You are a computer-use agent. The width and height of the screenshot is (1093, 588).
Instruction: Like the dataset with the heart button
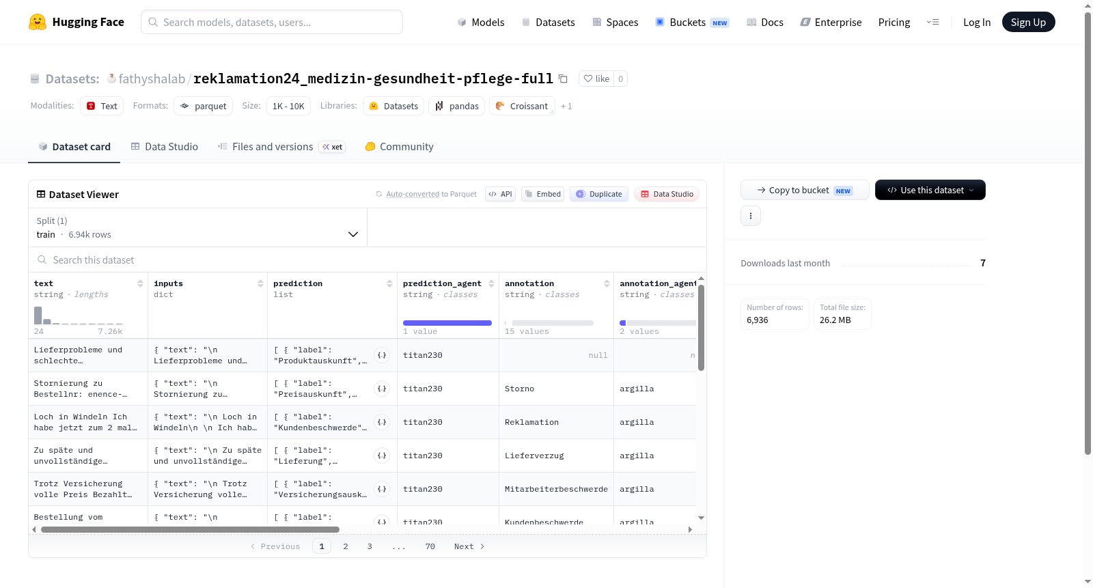pos(596,79)
